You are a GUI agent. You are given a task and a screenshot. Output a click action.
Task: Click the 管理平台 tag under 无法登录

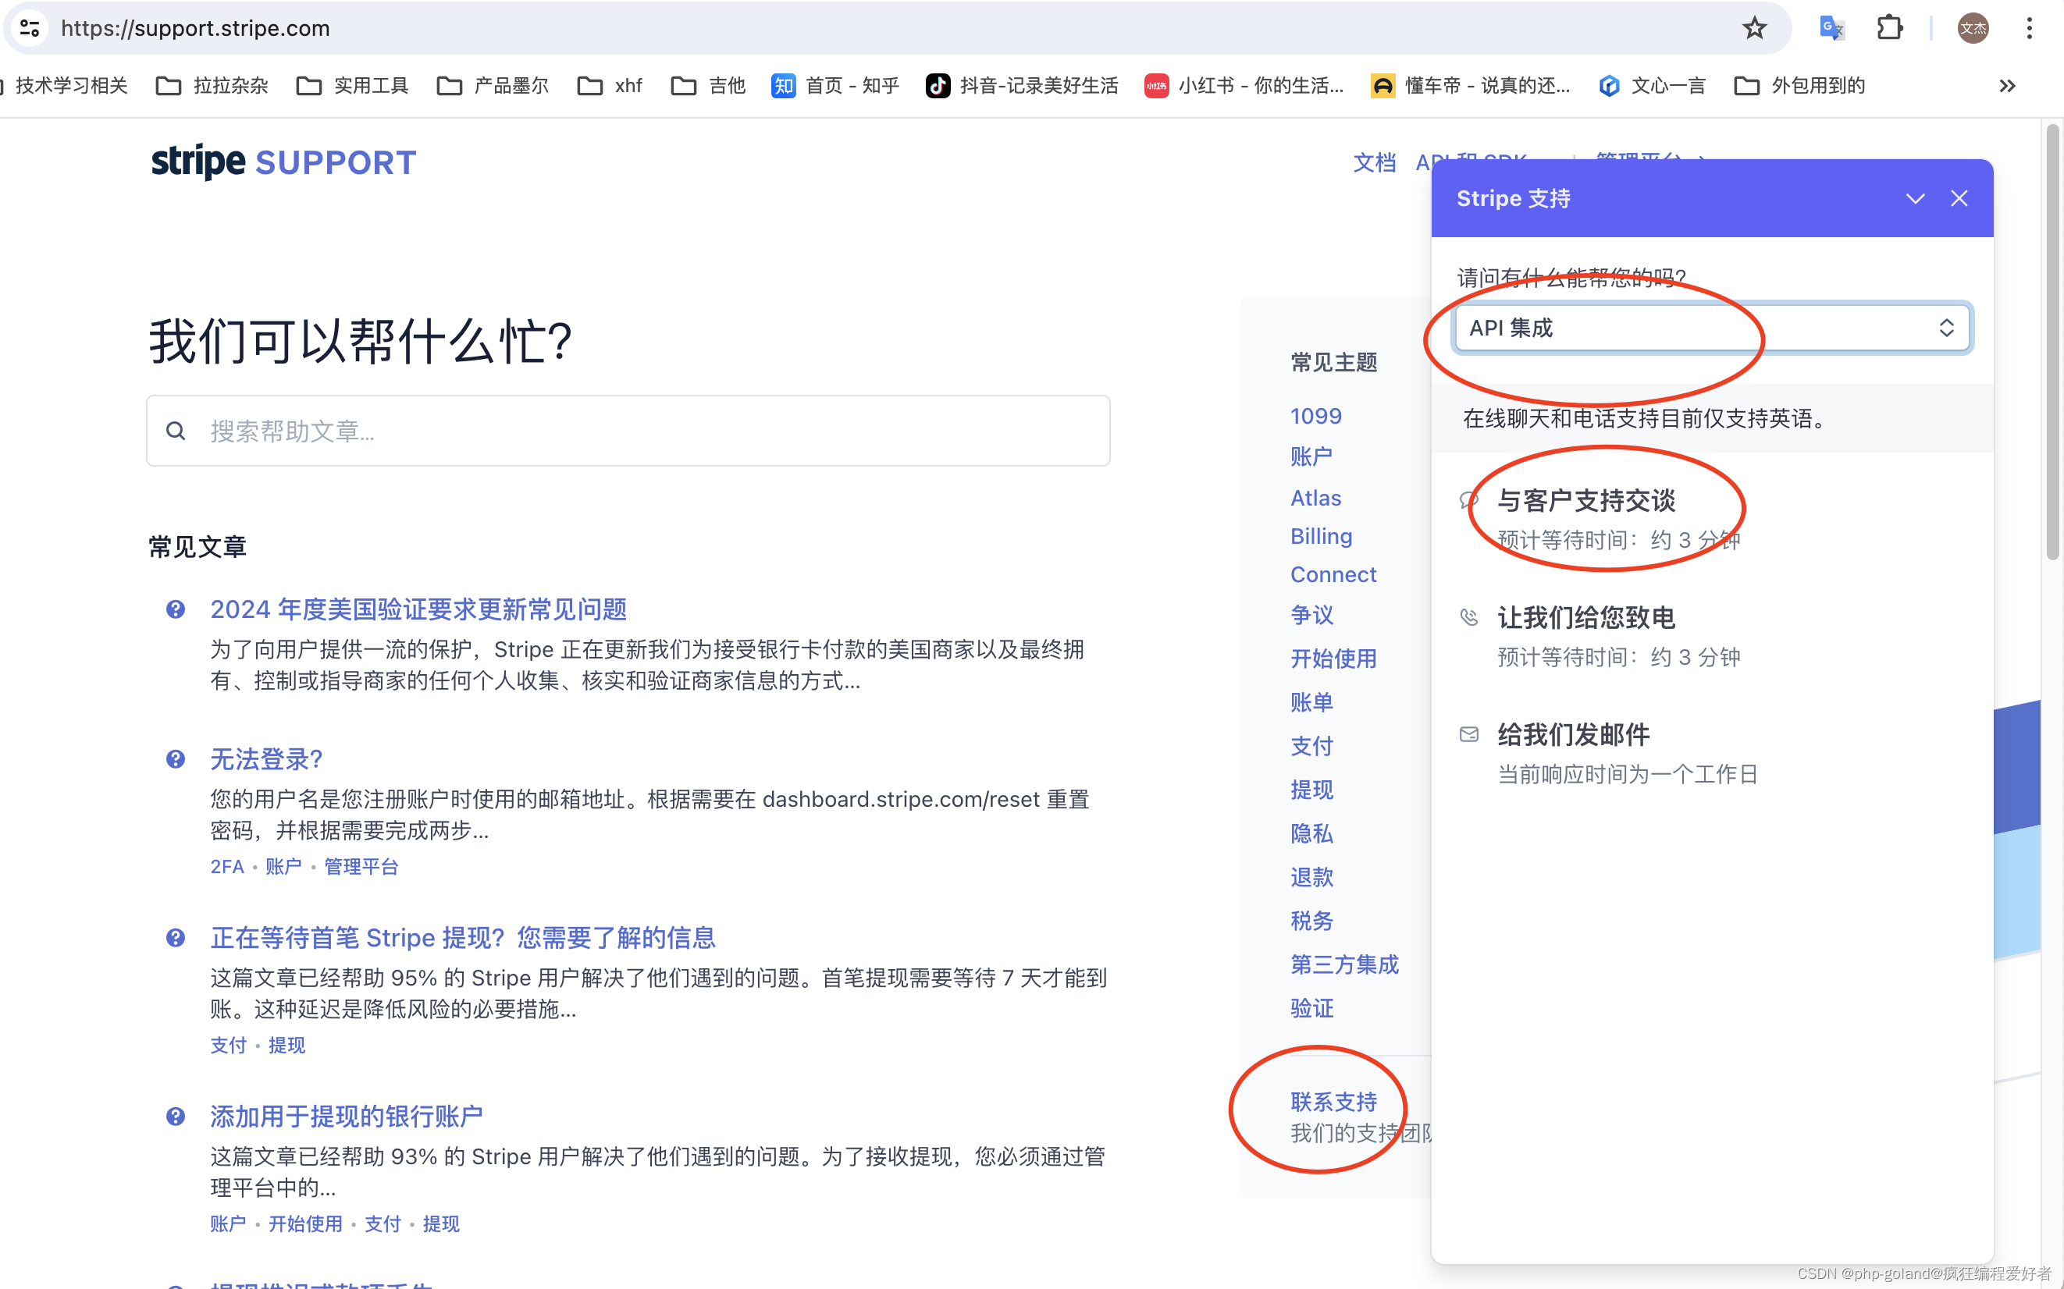pos(361,866)
